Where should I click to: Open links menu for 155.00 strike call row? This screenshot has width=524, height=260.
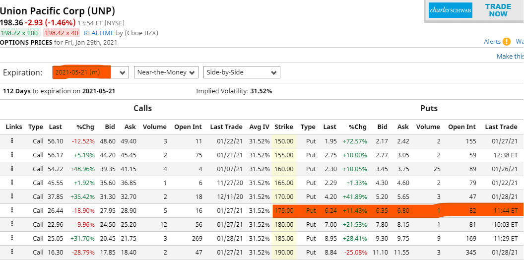point(12,155)
